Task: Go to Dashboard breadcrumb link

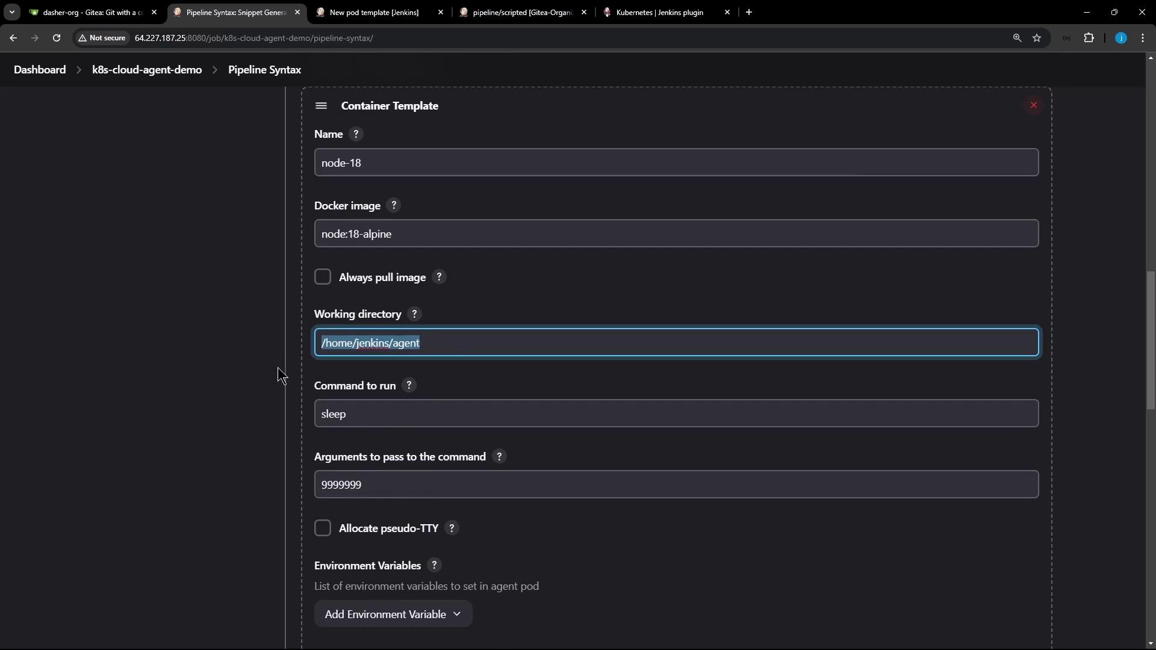Action: point(40,70)
